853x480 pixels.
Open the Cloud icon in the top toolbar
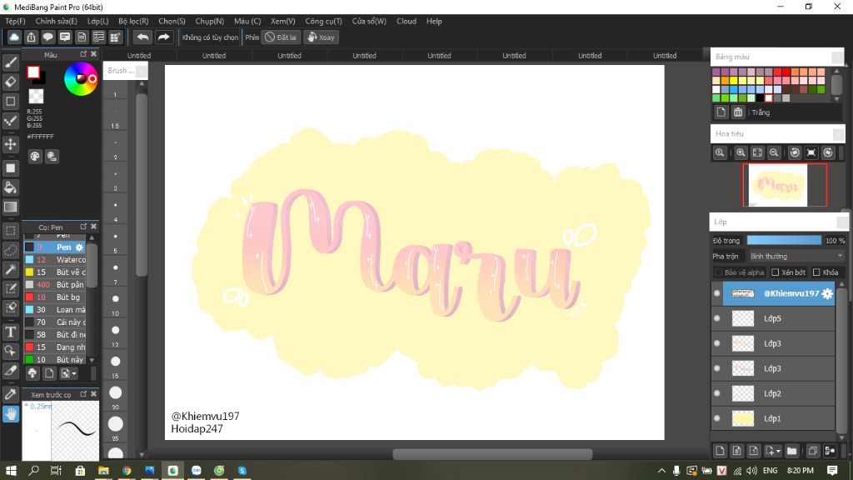pyautogui.click(x=14, y=37)
